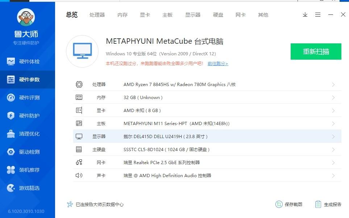Click 保存截图 to save a screenshot

tap(289, 204)
